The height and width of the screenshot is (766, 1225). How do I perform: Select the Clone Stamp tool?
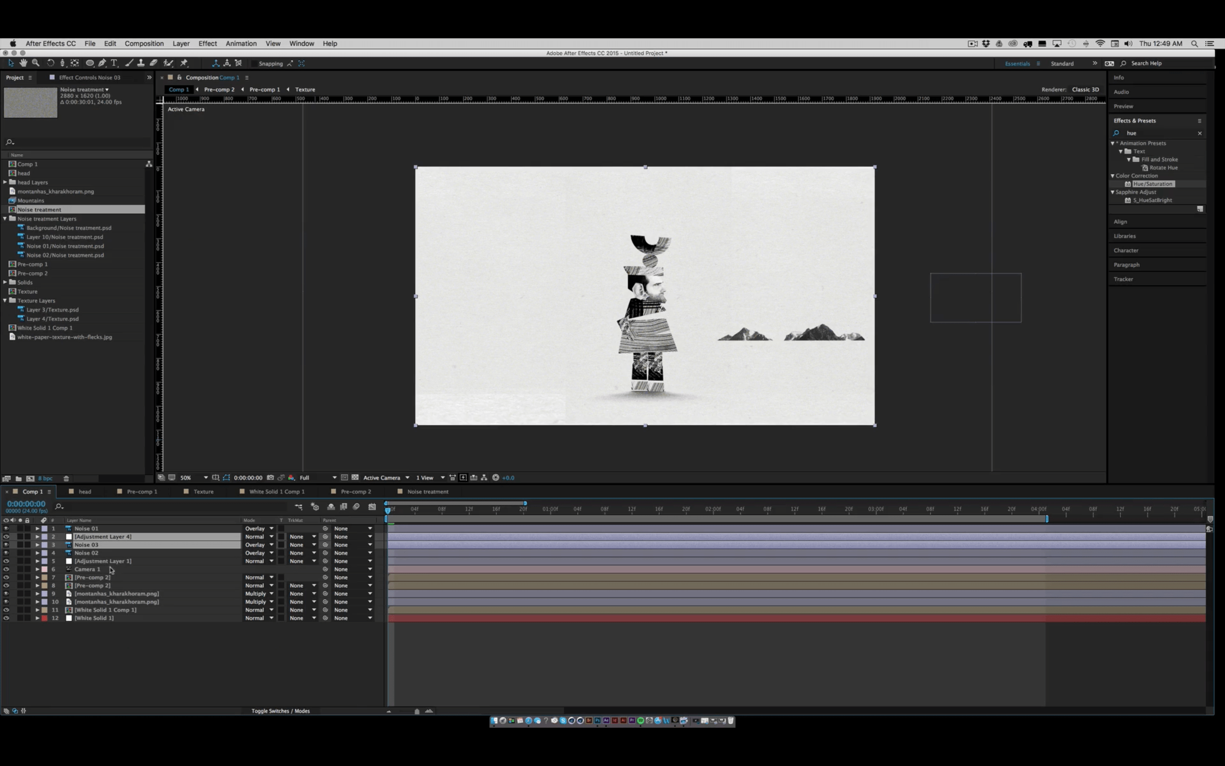point(142,63)
